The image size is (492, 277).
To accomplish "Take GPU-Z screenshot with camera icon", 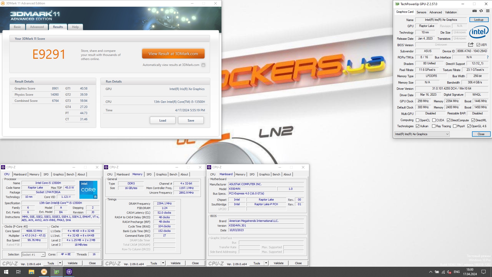I will pyautogui.click(x=475, y=11).
